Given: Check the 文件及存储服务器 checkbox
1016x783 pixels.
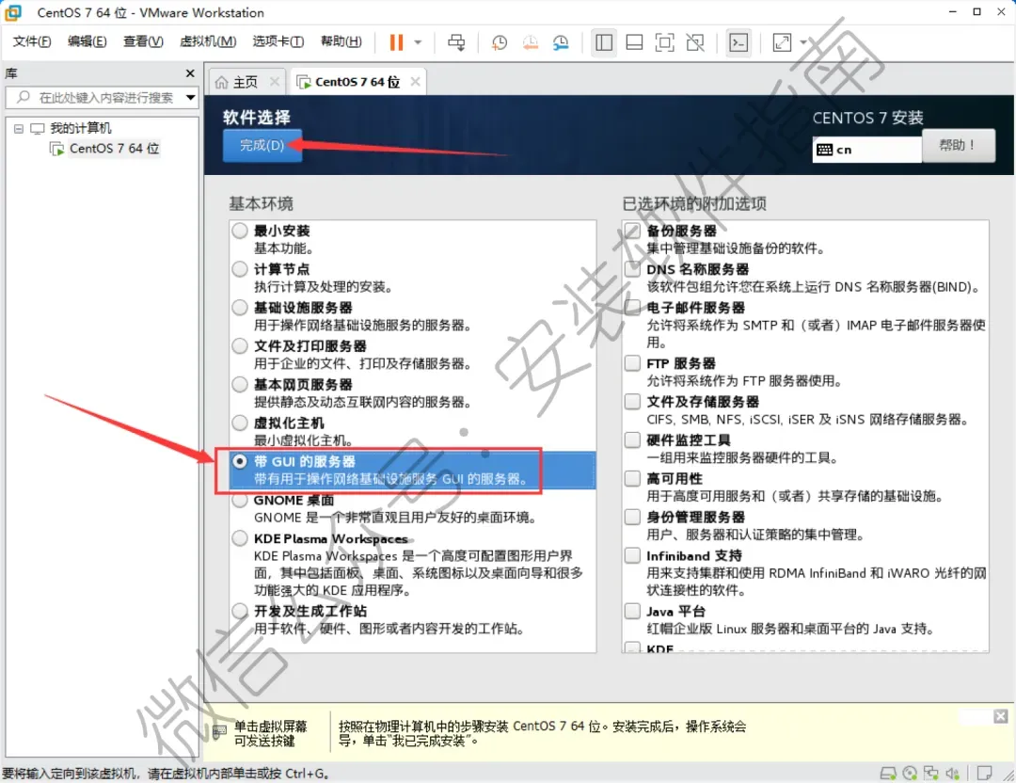Looking at the screenshot, I should pos(632,401).
